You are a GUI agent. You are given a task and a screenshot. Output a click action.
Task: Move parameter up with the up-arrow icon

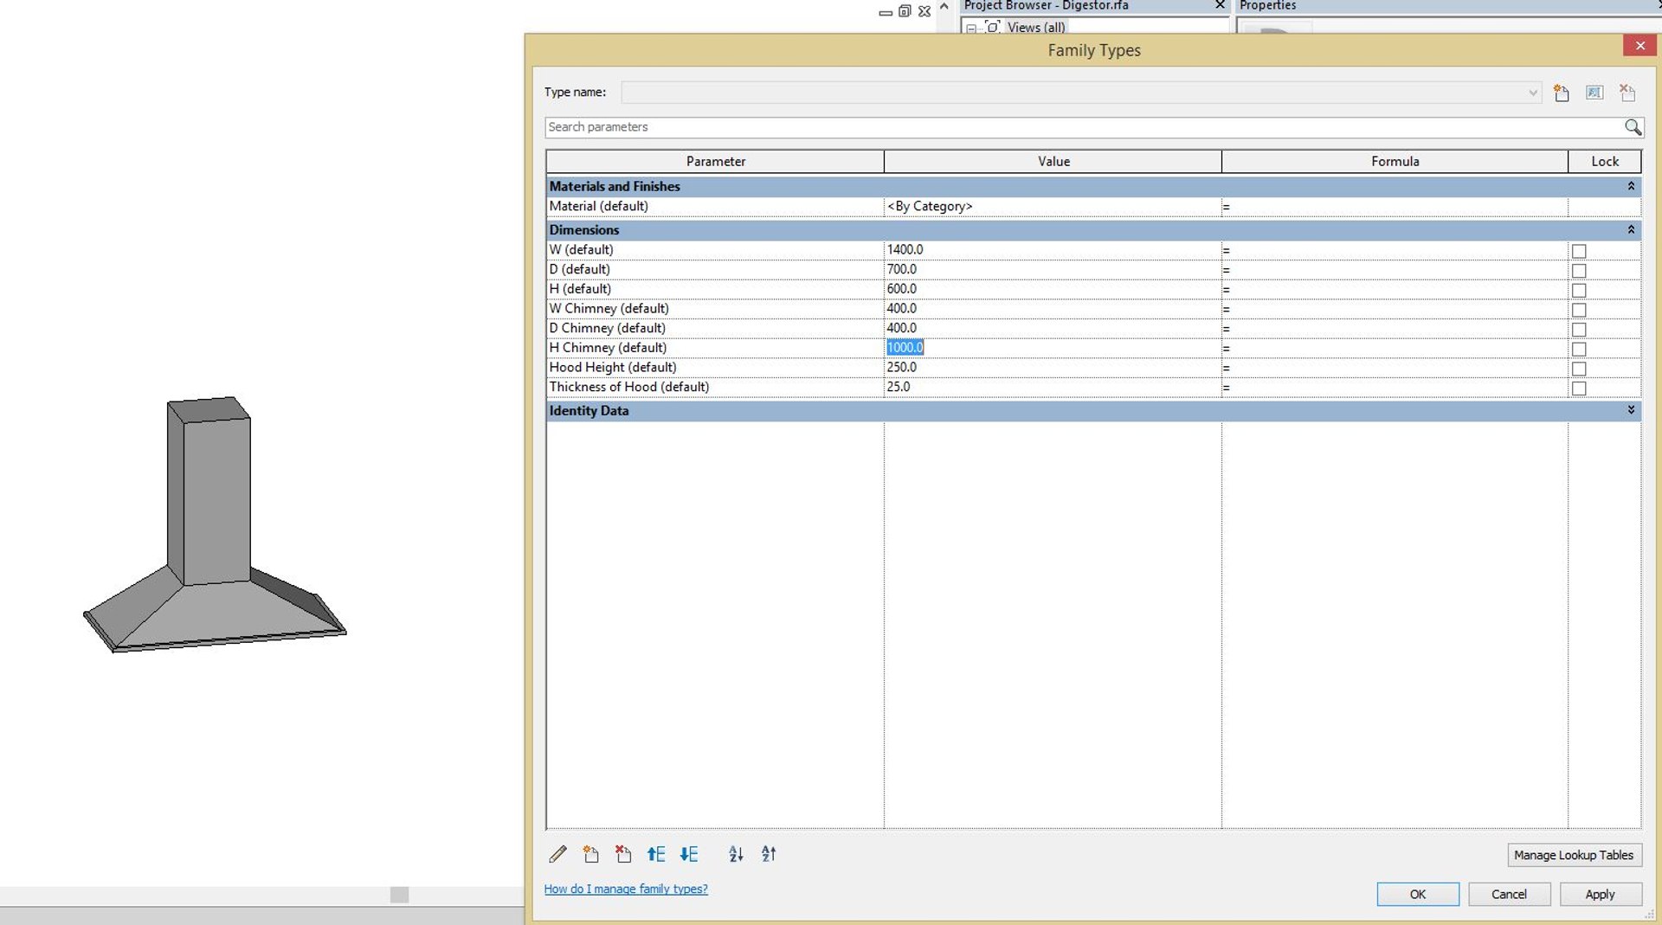point(656,854)
